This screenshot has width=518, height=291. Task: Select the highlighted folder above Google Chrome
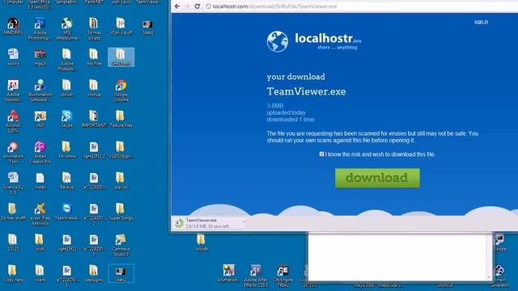click(121, 57)
